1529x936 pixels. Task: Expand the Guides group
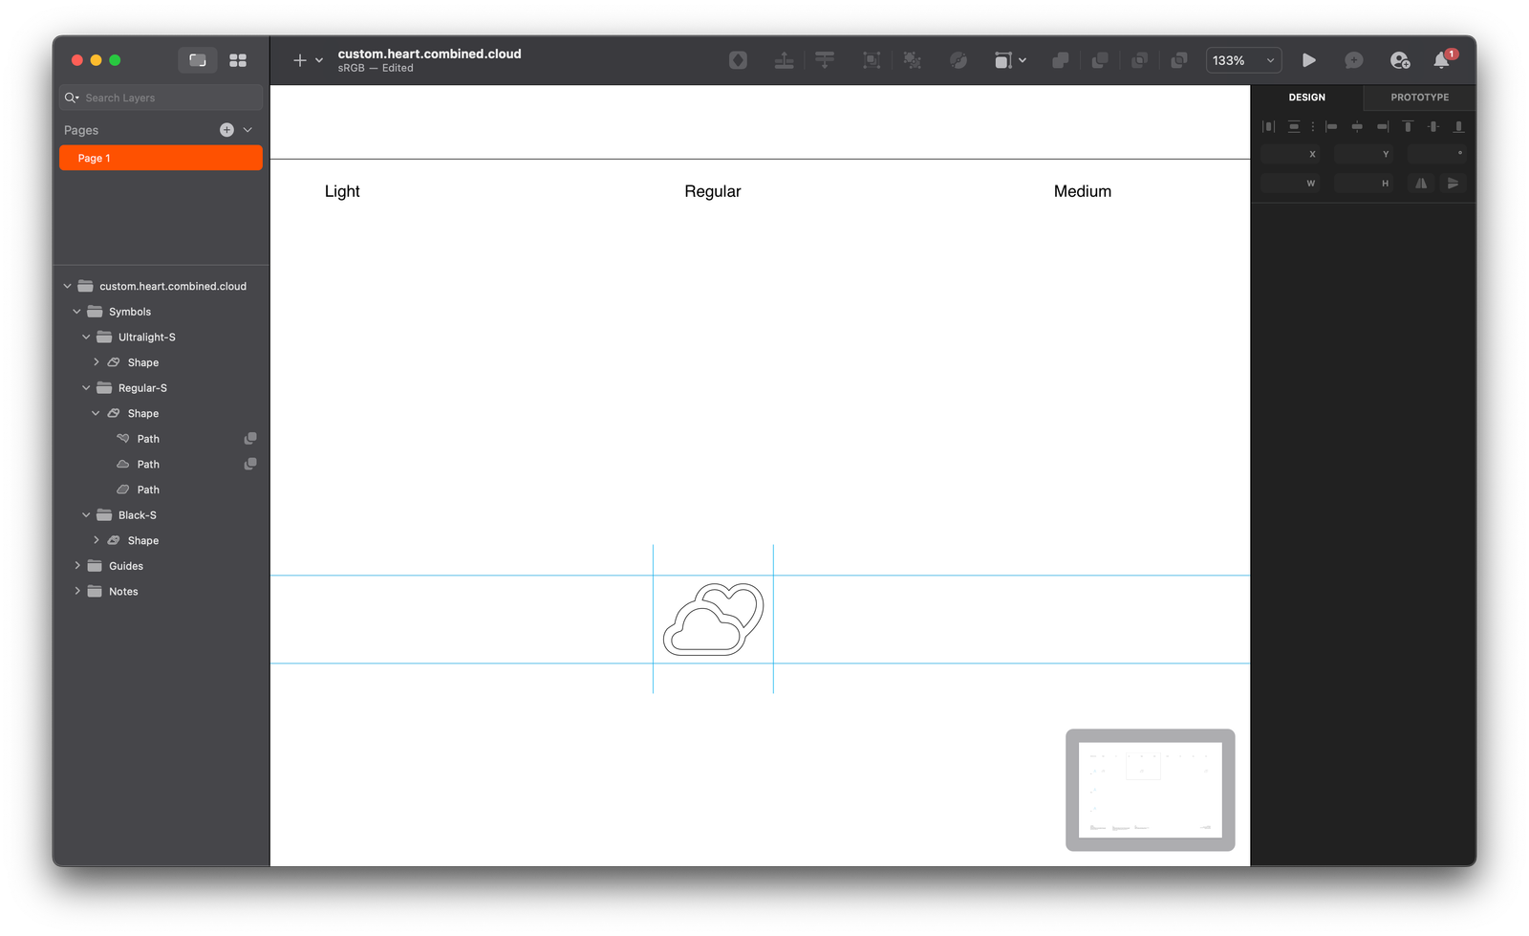click(x=77, y=565)
